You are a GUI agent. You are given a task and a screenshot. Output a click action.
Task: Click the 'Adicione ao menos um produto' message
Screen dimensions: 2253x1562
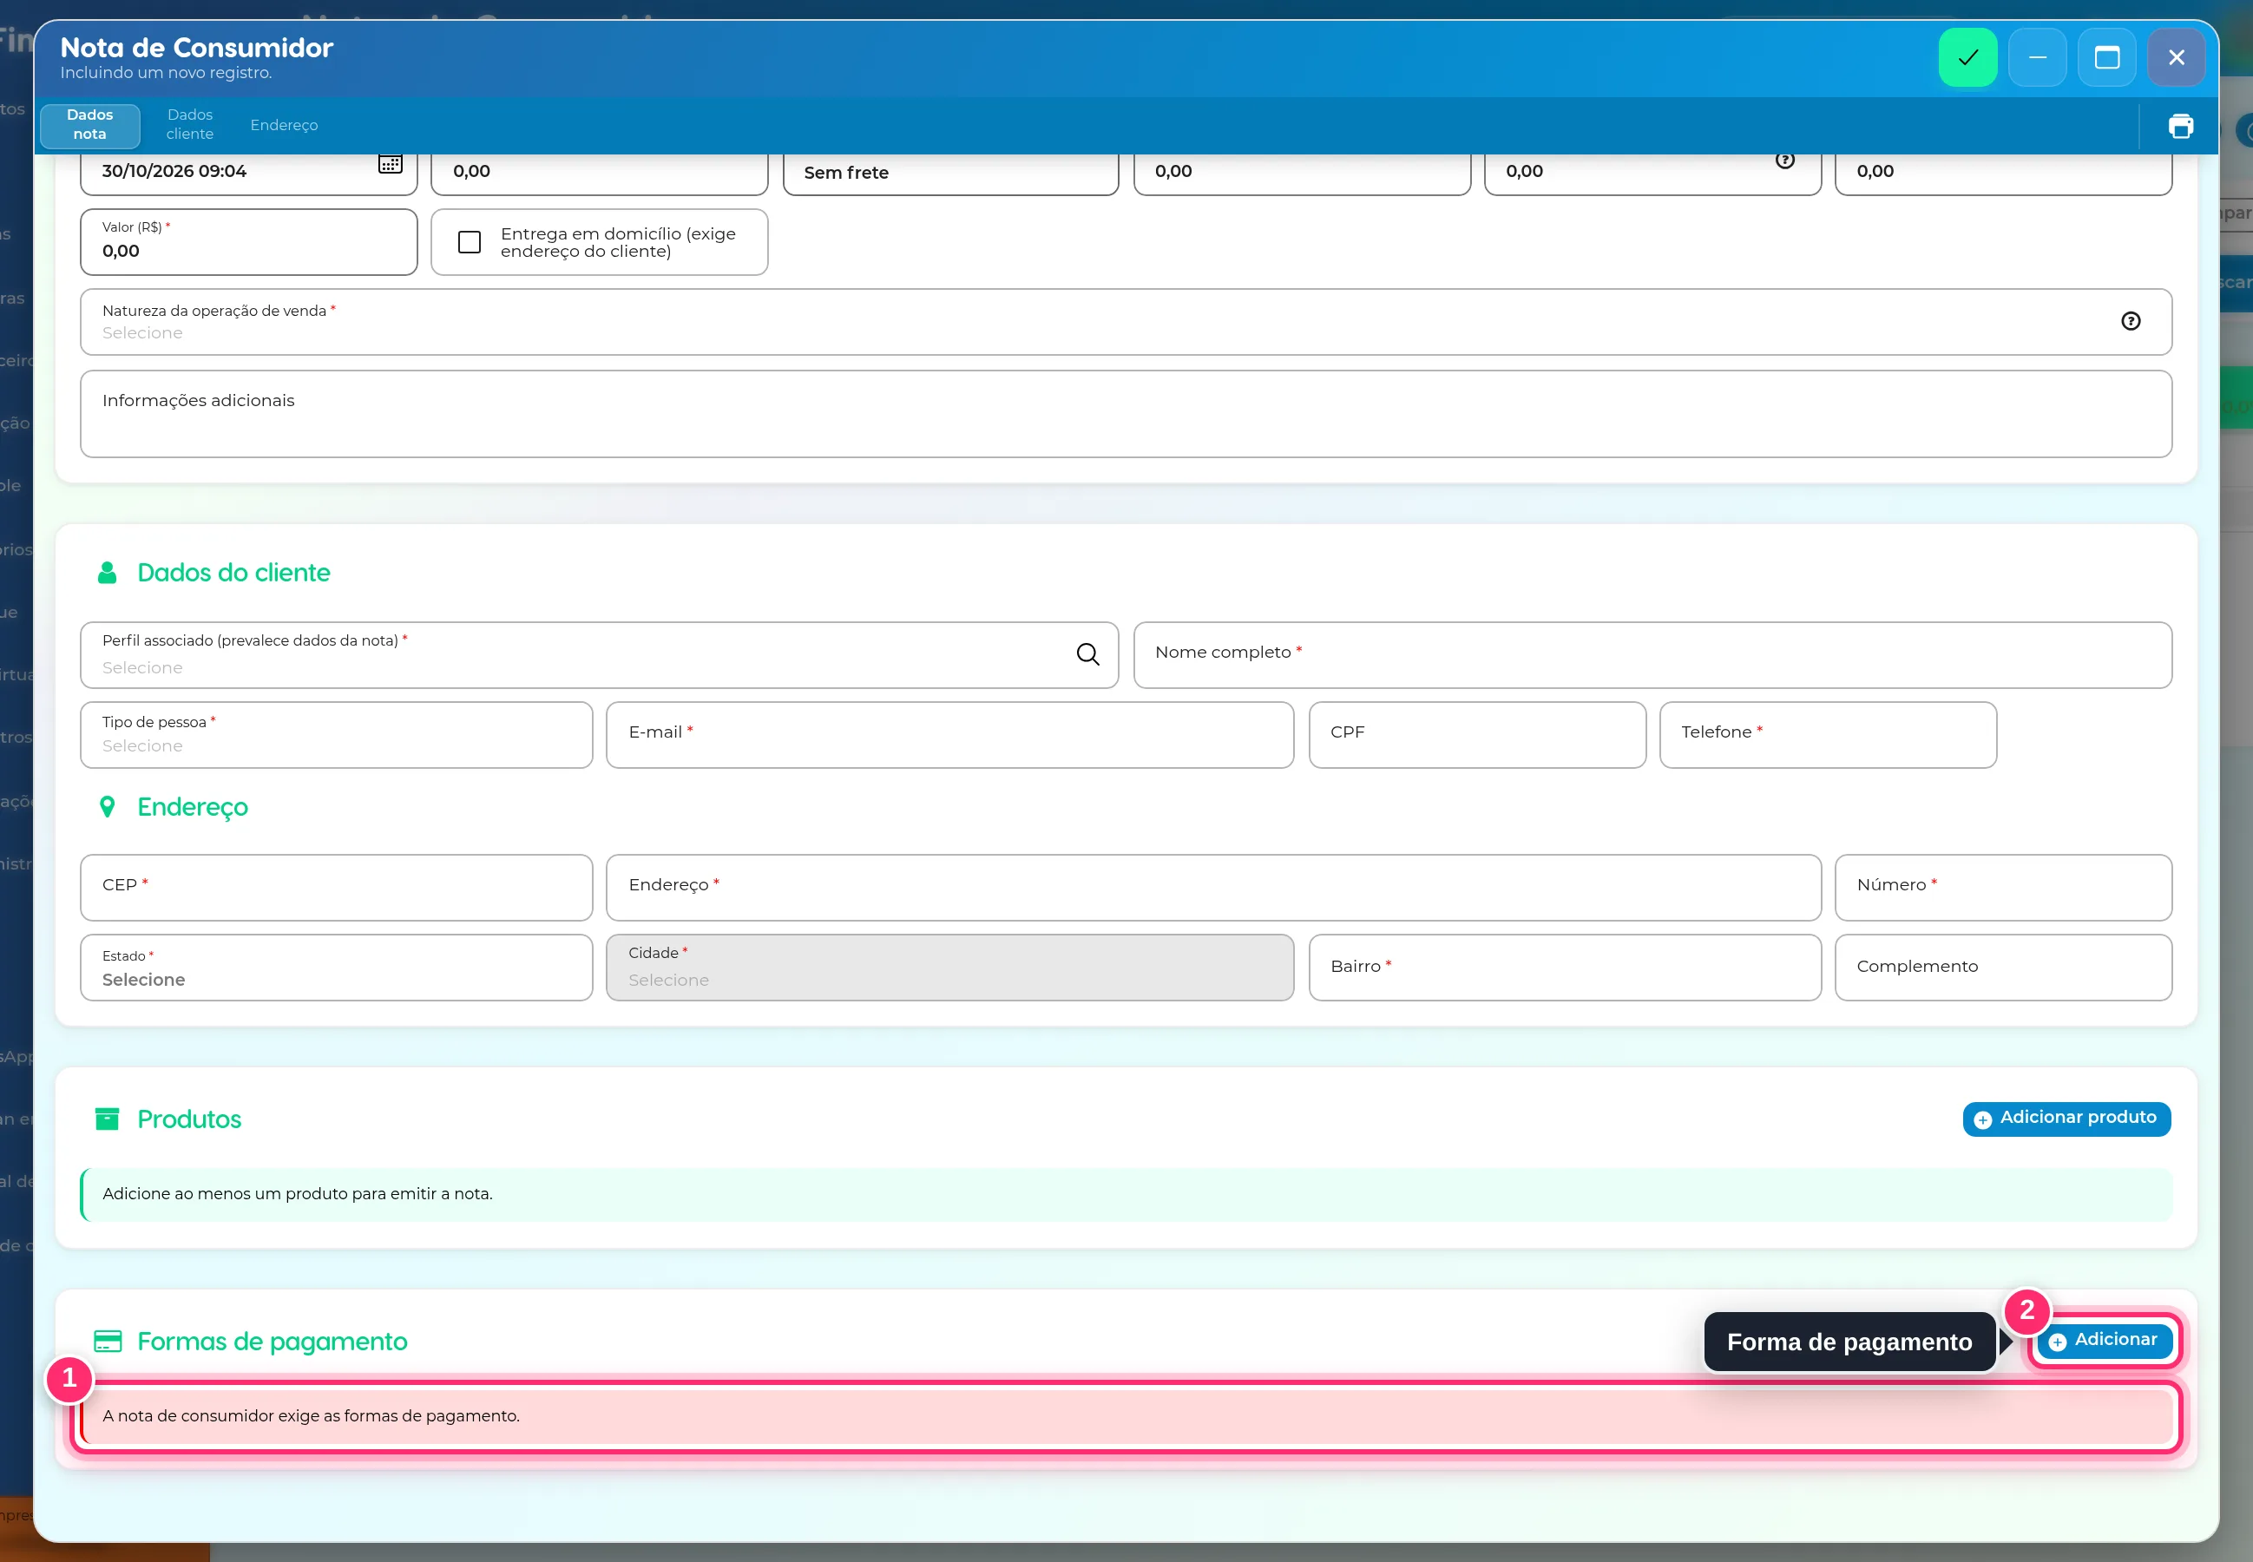[x=1126, y=1194]
